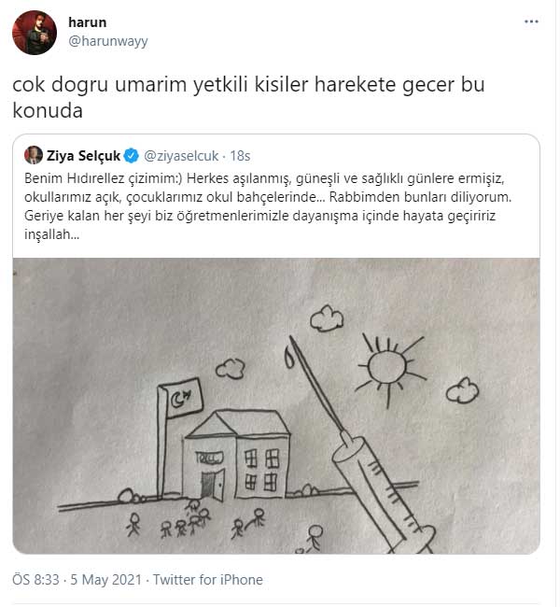560x607 pixels.
Task: Click the blue verified badge
Action: 131,156
